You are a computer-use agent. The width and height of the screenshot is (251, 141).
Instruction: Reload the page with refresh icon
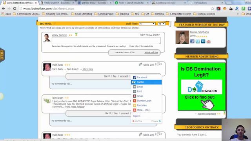click(15, 9)
